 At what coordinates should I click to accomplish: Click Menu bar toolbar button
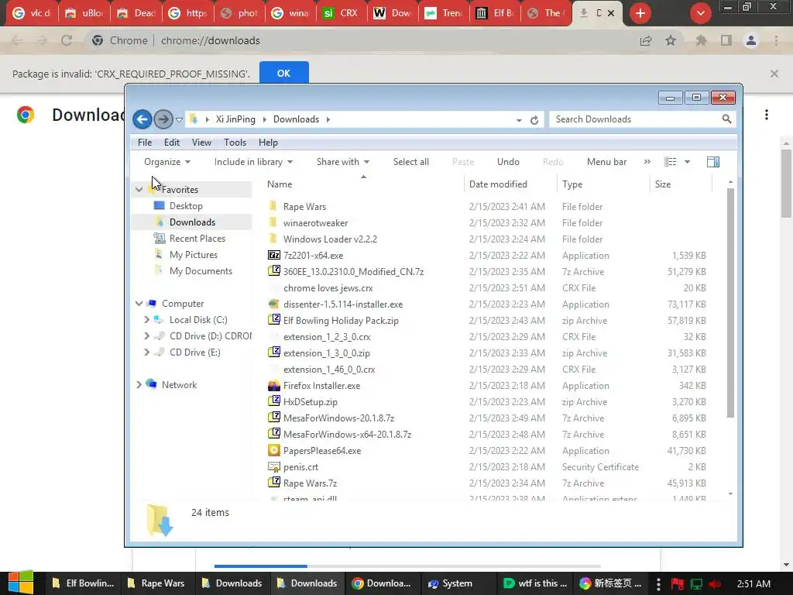click(x=606, y=162)
